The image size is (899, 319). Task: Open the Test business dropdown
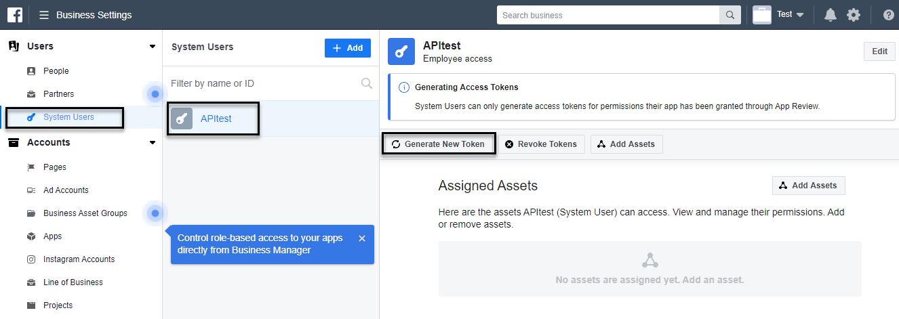[x=791, y=15]
